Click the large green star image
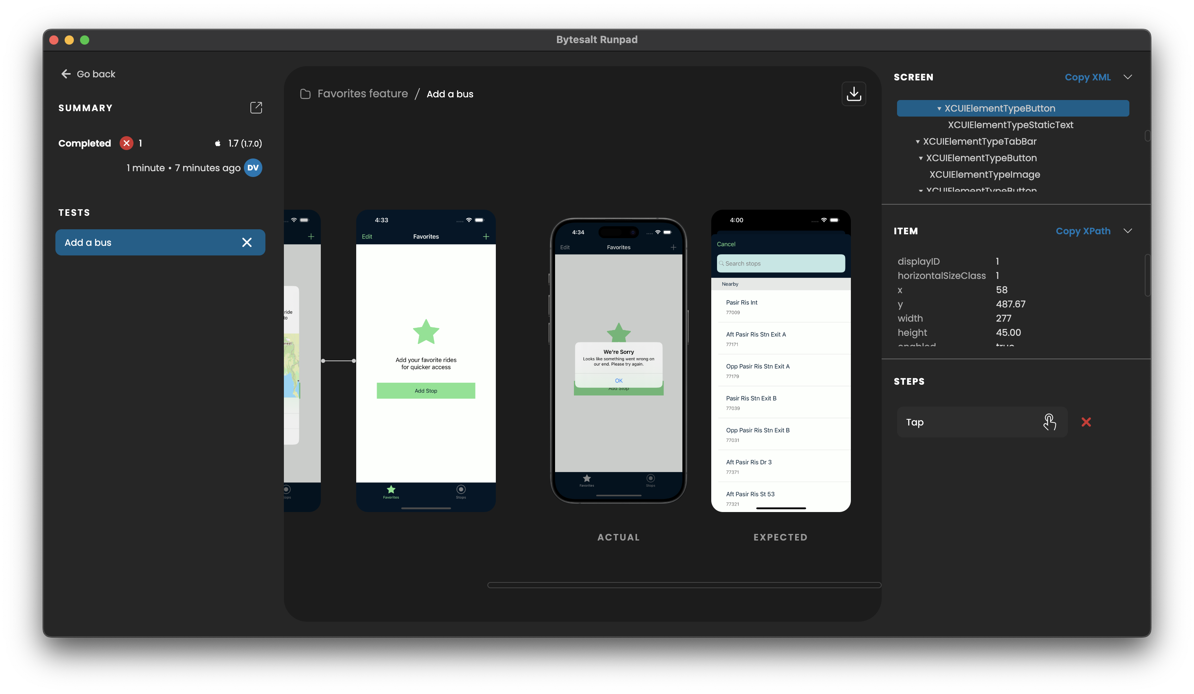1194x694 pixels. (425, 332)
